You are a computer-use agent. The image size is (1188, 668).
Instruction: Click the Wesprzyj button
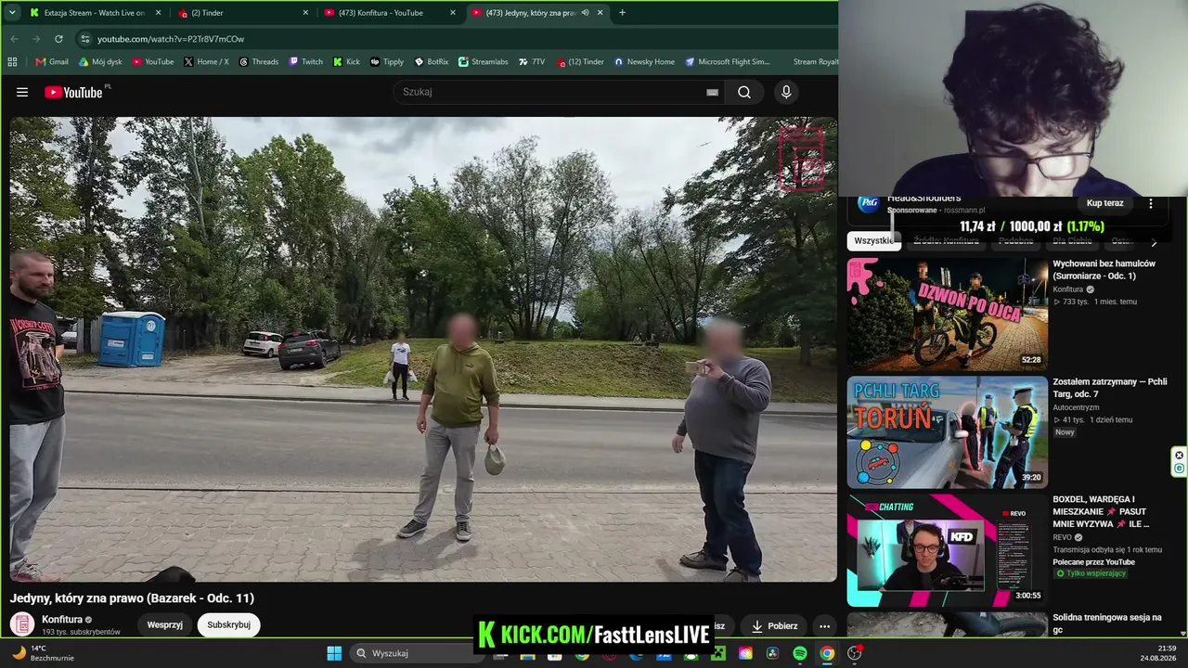(x=164, y=625)
